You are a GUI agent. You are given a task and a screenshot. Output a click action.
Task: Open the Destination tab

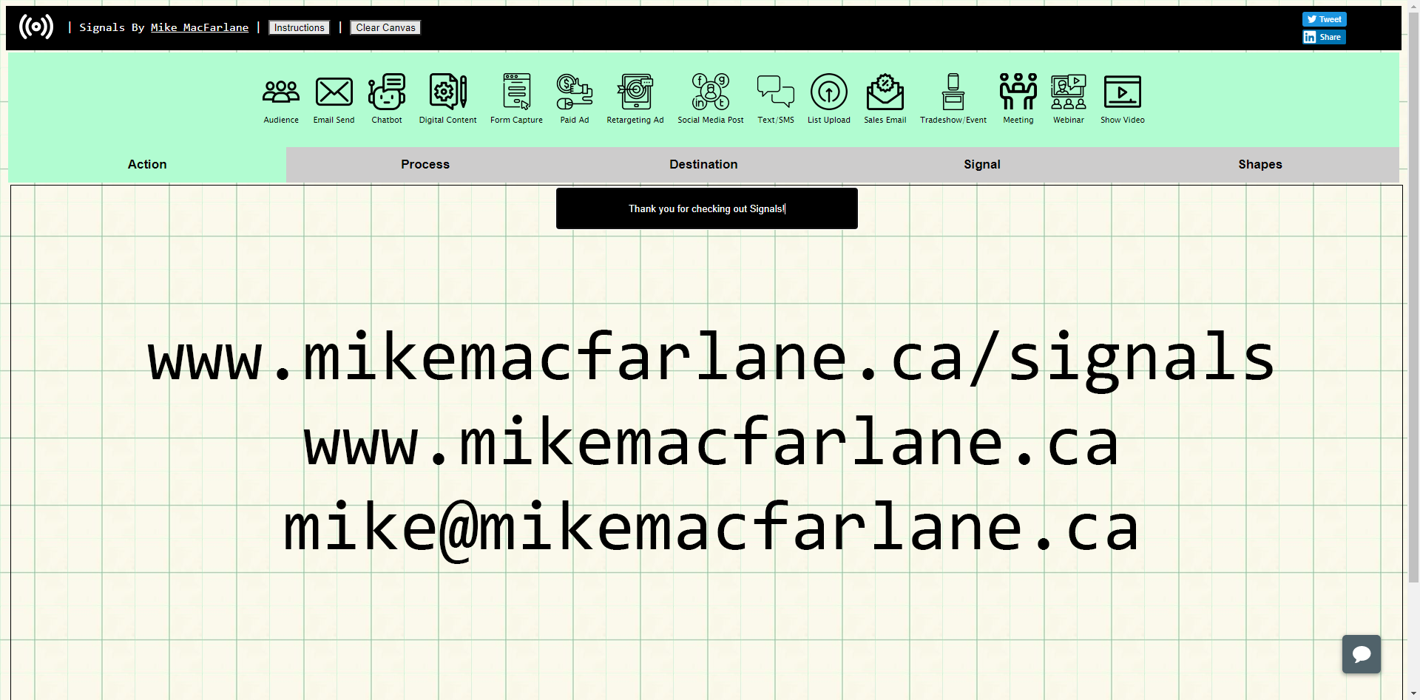pyautogui.click(x=703, y=164)
